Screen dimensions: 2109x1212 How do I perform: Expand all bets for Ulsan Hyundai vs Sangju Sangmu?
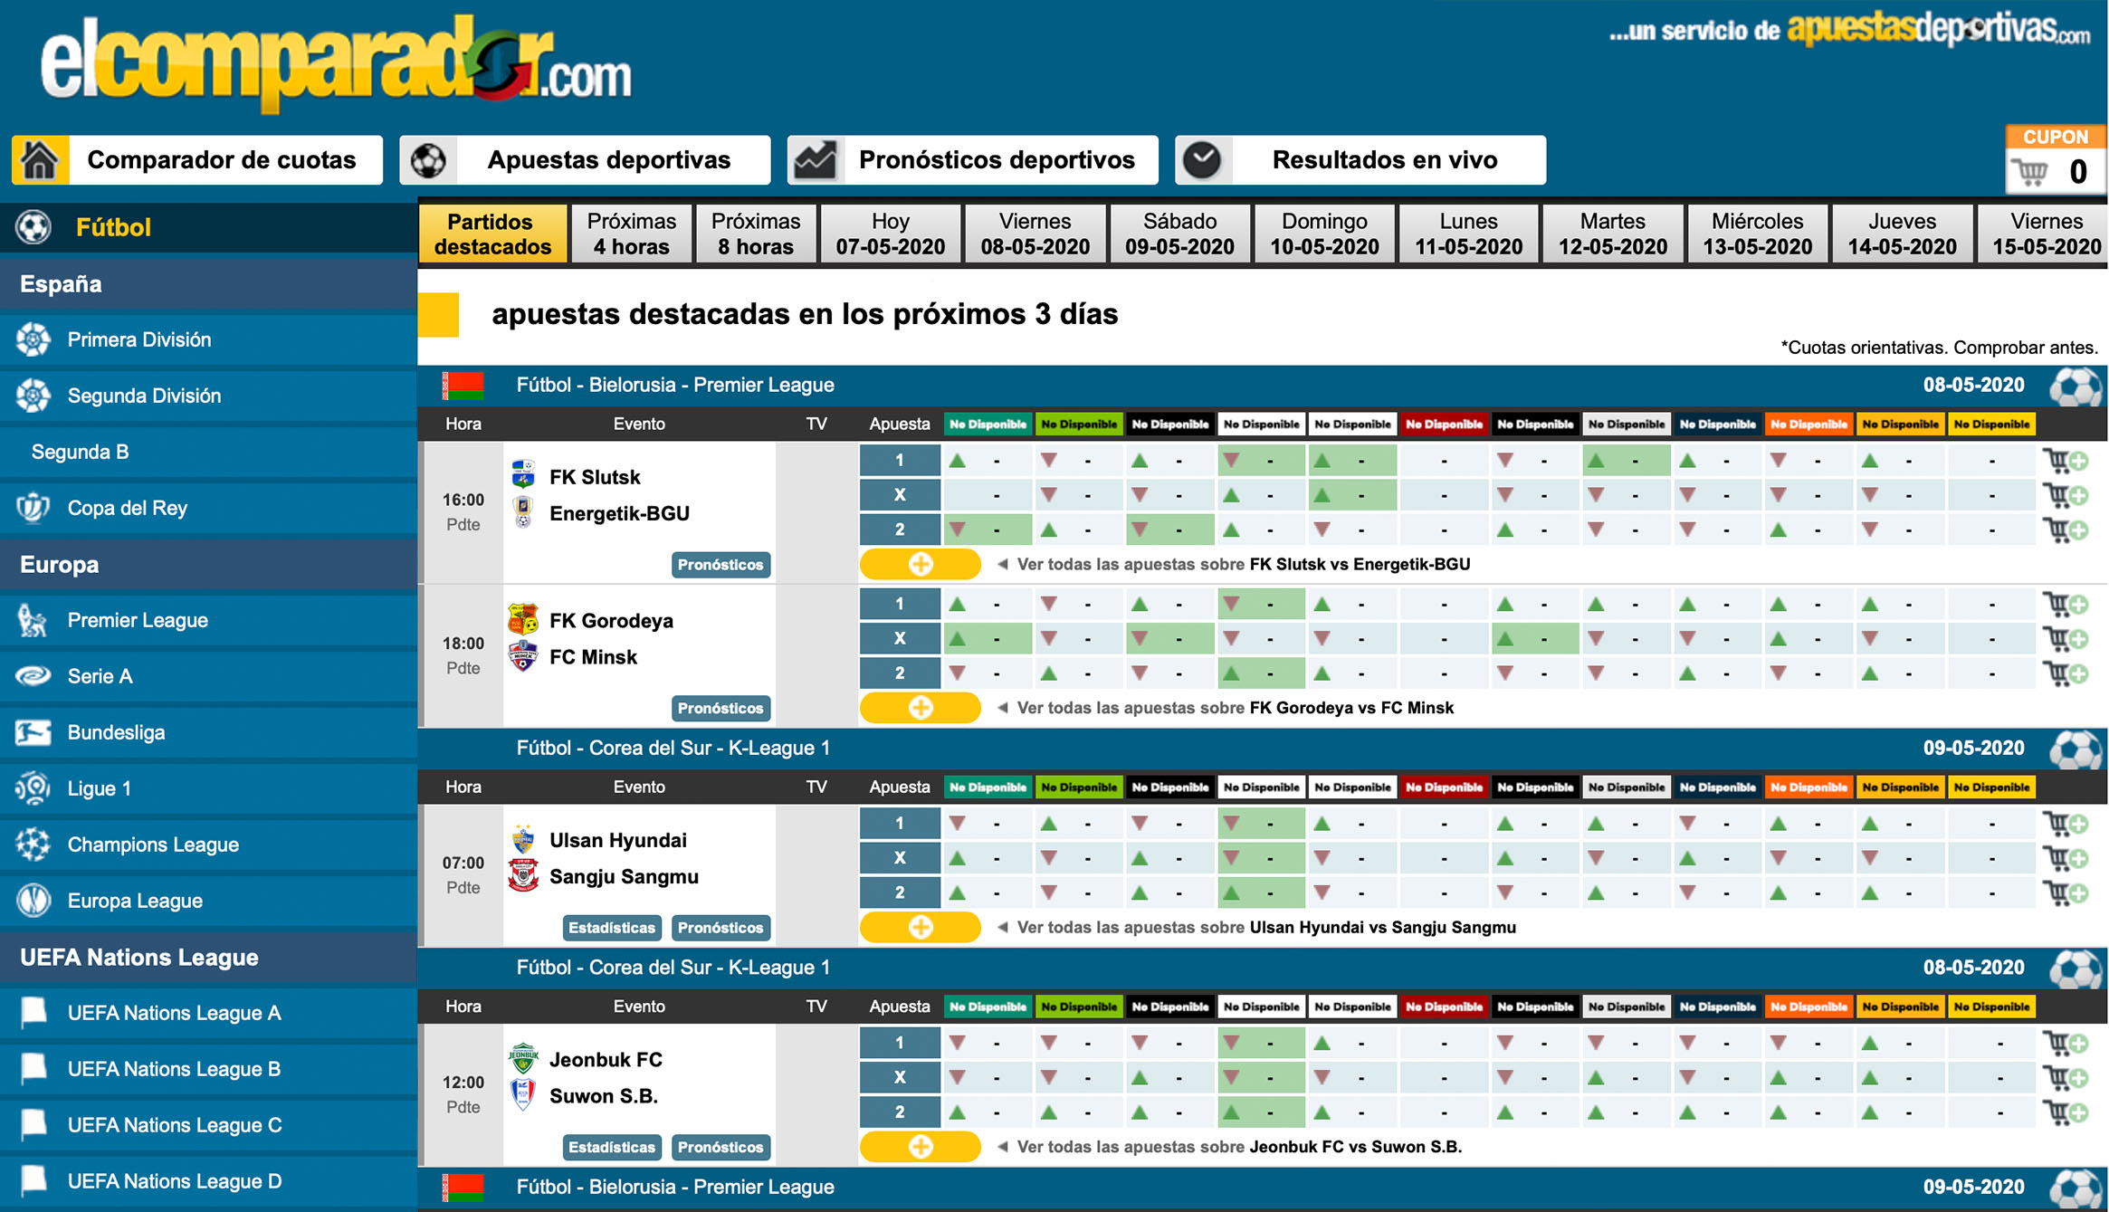(920, 927)
